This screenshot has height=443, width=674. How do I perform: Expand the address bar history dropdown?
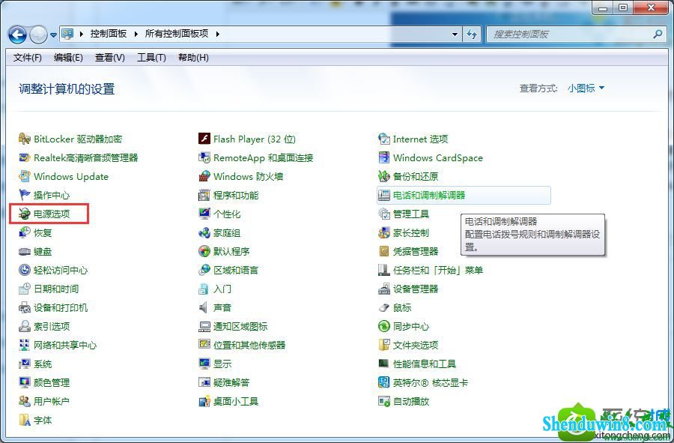click(455, 34)
